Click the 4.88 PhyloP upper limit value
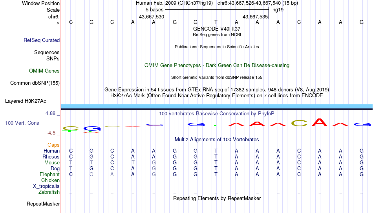The width and height of the screenshot is (373, 213). click(x=50, y=113)
